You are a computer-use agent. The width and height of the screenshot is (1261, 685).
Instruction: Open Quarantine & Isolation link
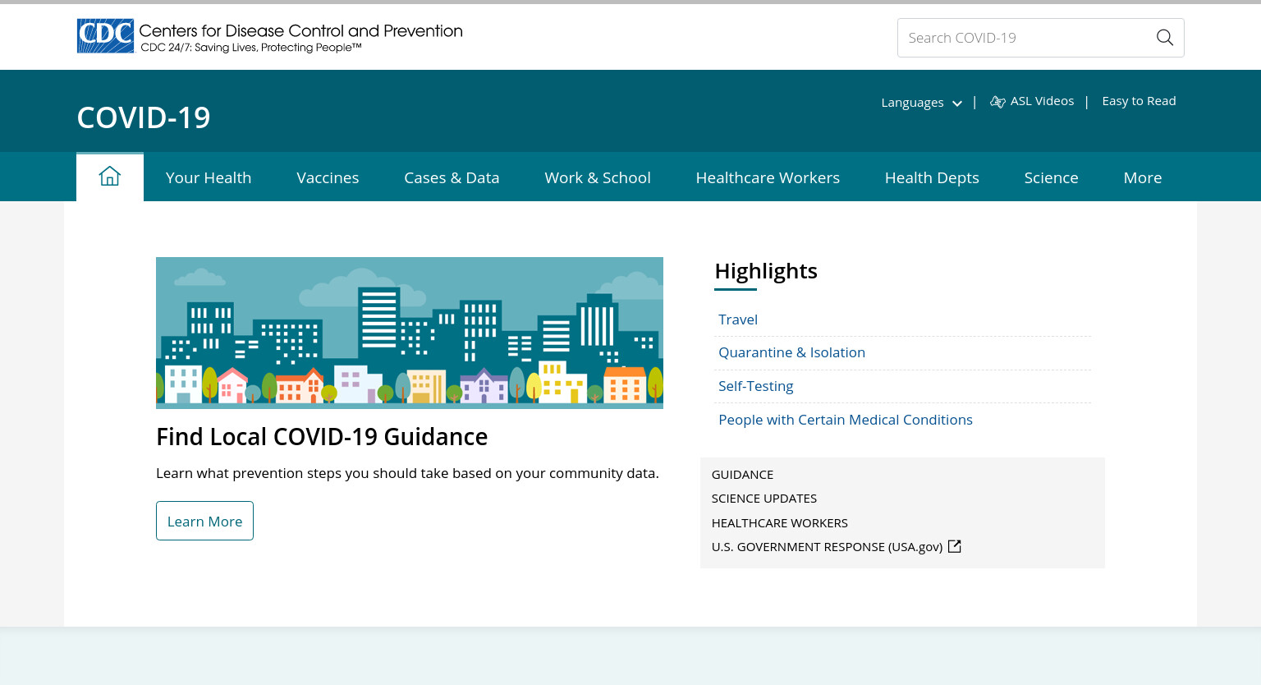[791, 352]
